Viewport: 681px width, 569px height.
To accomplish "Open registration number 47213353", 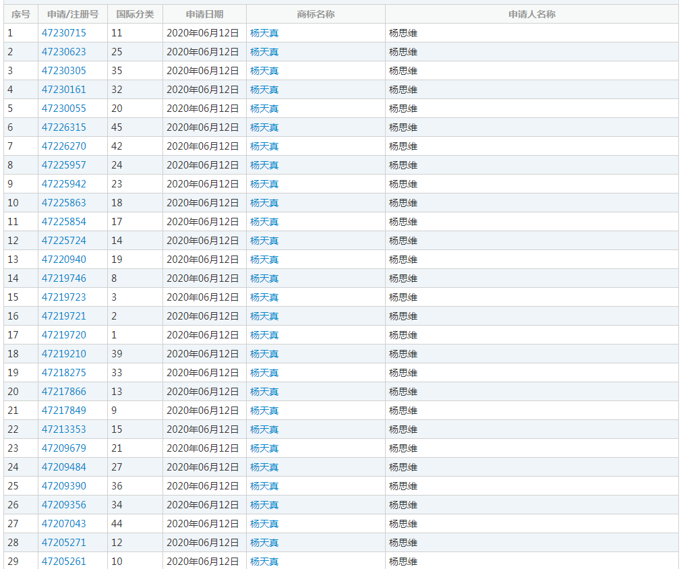I will (x=64, y=429).
